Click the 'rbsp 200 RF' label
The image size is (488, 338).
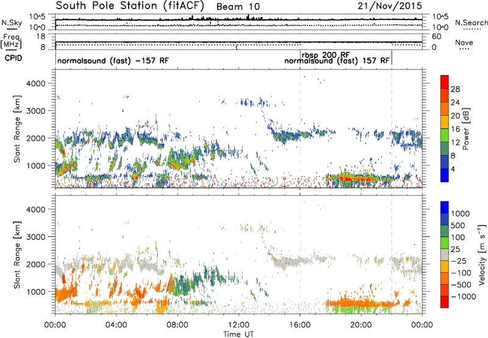point(326,55)
